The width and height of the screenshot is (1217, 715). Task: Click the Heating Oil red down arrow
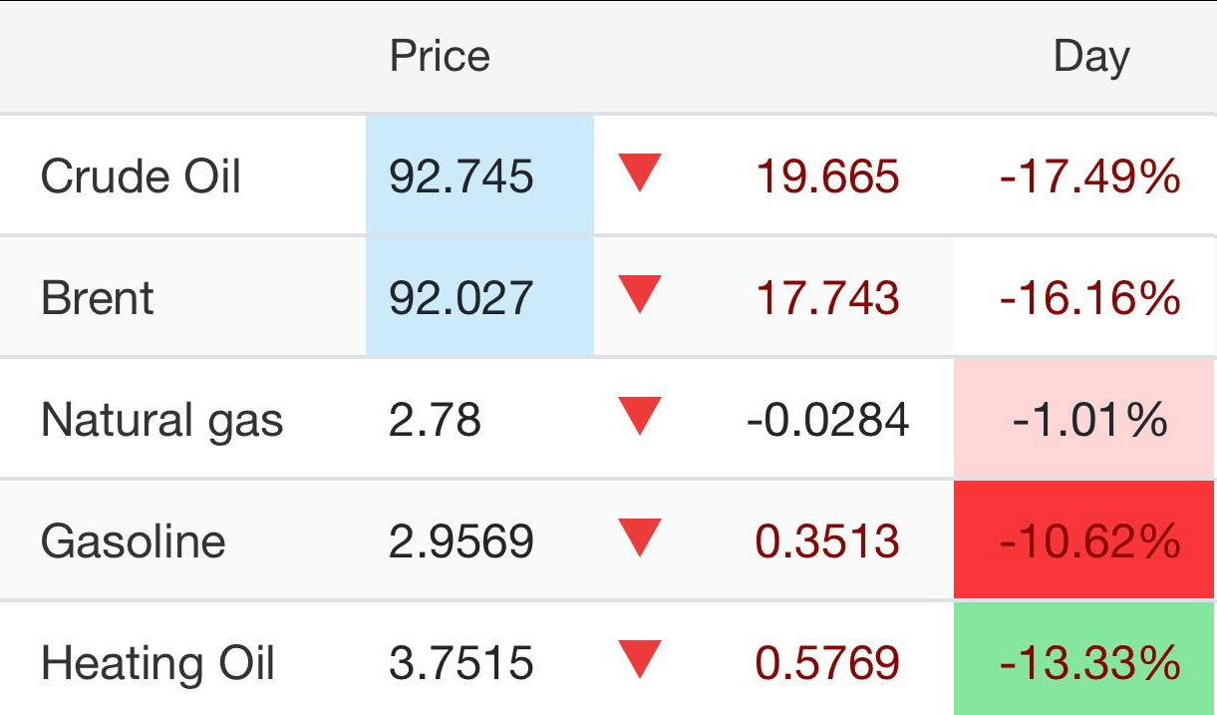tap(640, 661)
